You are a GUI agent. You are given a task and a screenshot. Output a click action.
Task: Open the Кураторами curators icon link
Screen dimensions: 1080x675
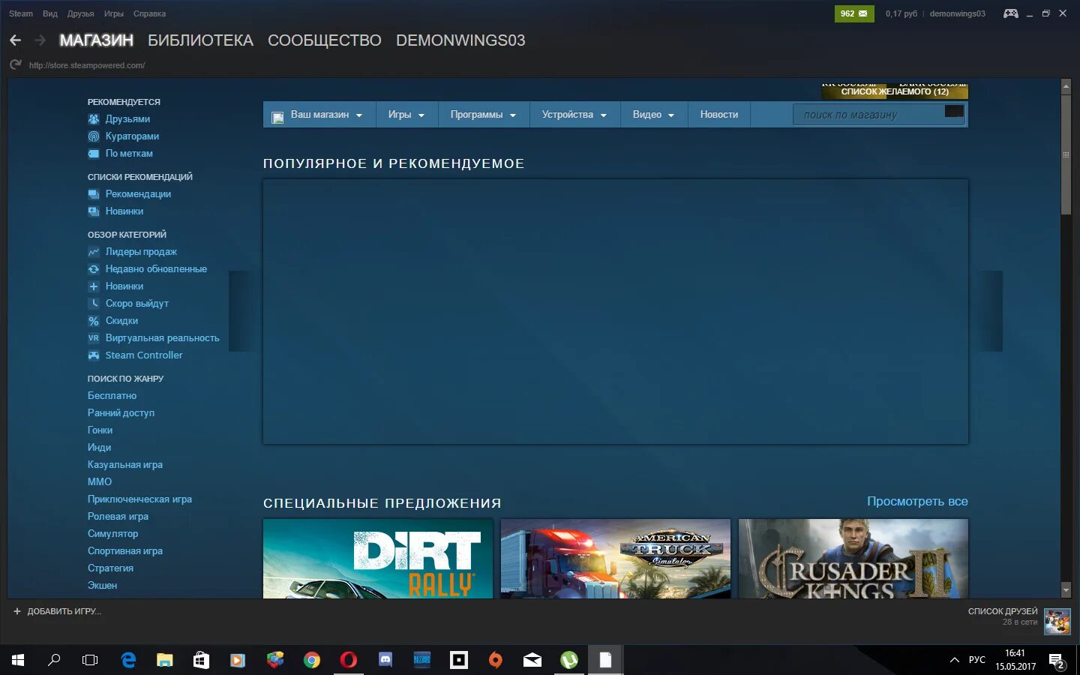pos(94,136)
